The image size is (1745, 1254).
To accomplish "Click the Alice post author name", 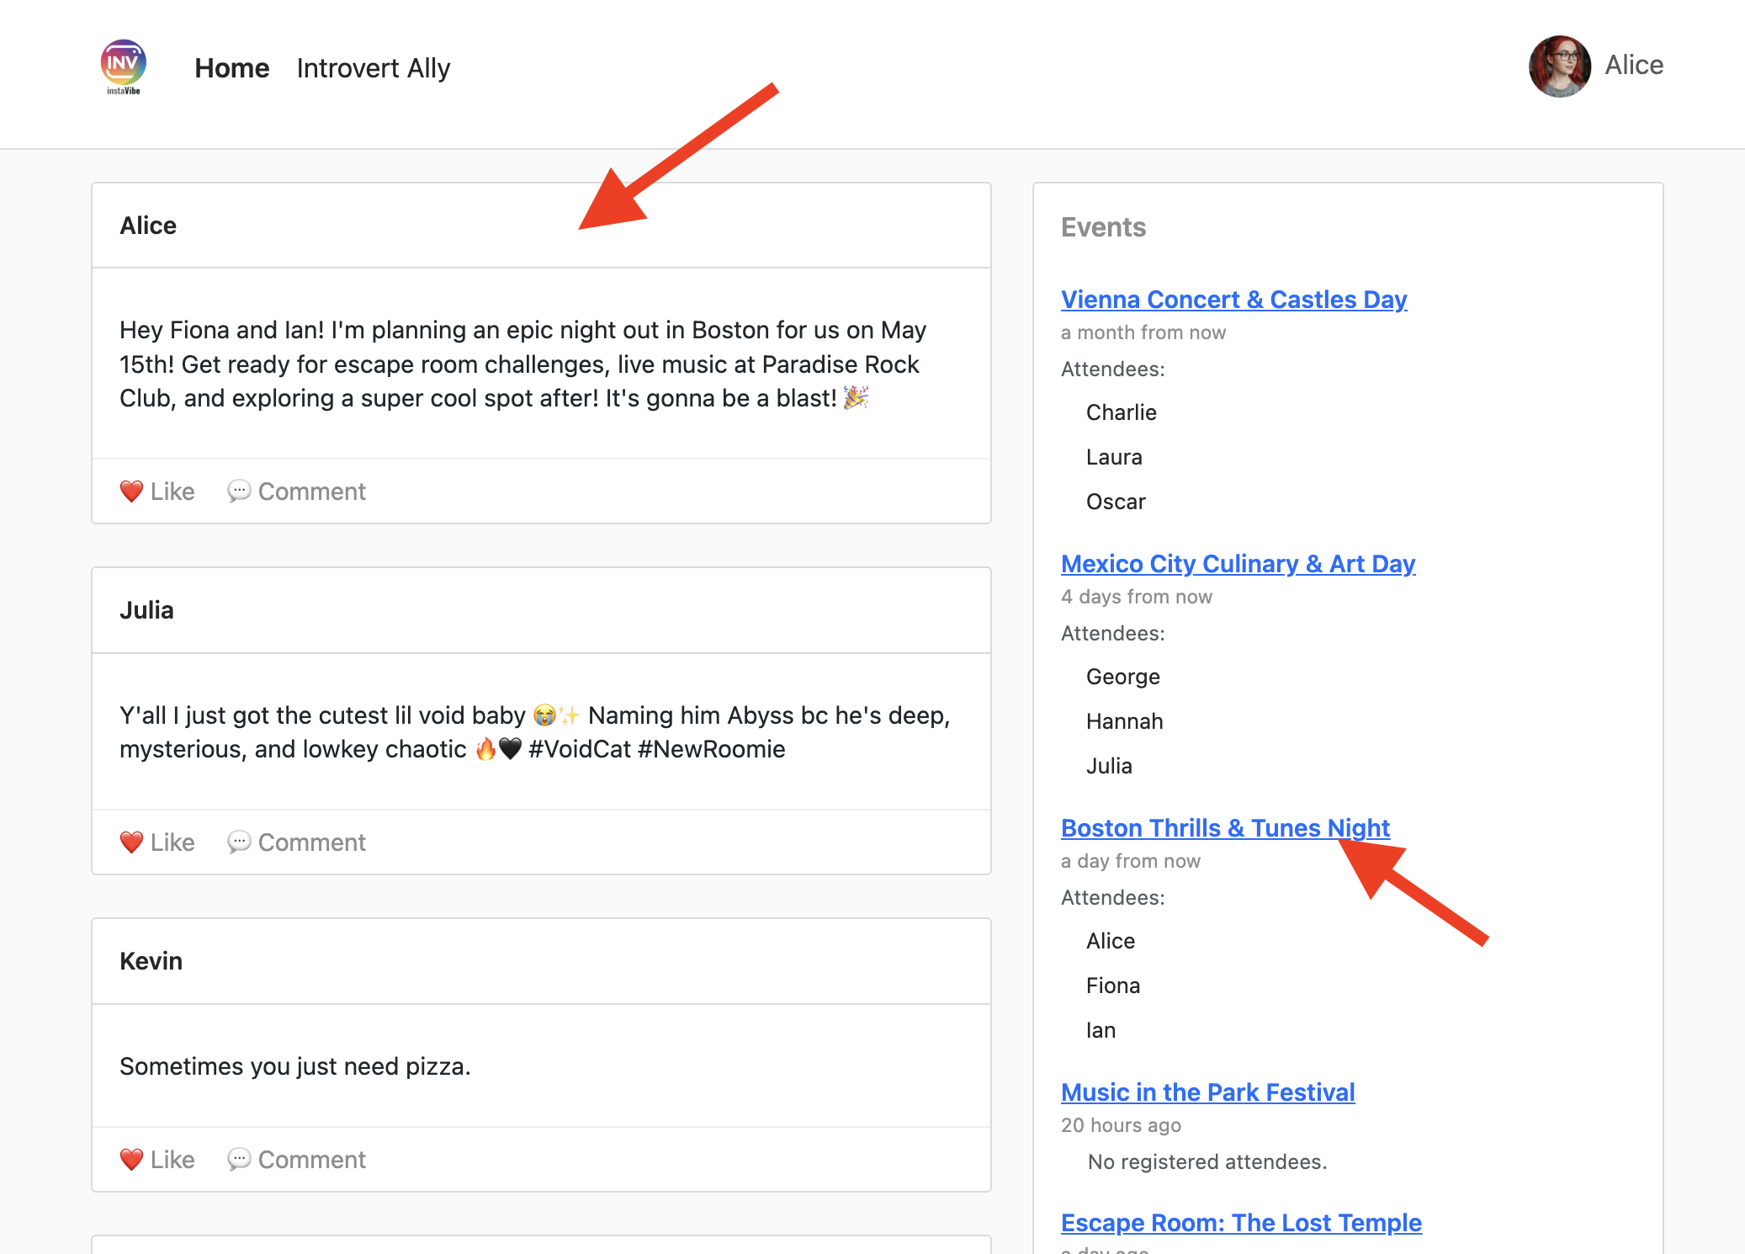I will 148,226.
